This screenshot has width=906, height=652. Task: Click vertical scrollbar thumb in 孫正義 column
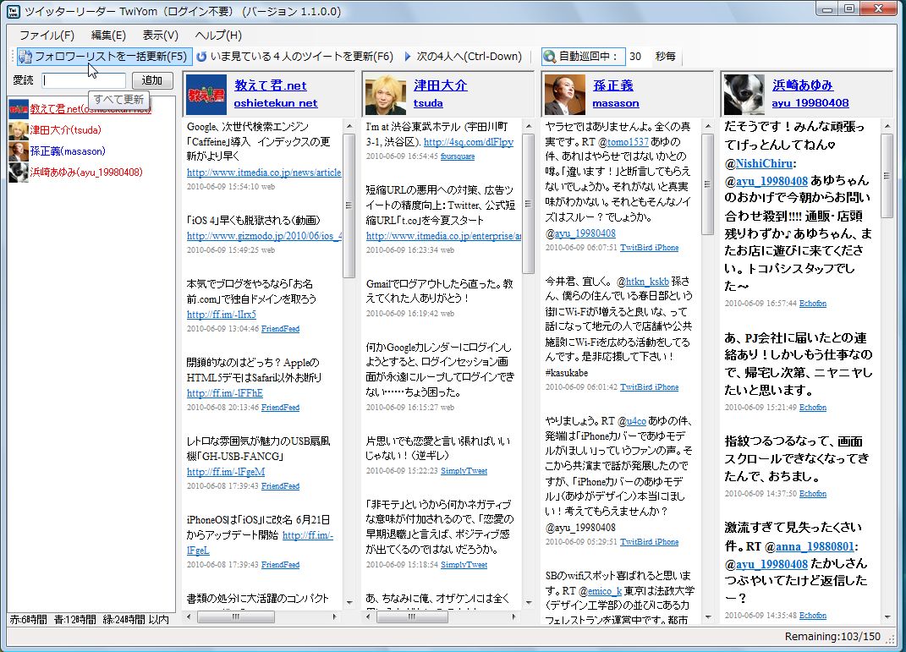pyautogui.click(x=708, y=184)
